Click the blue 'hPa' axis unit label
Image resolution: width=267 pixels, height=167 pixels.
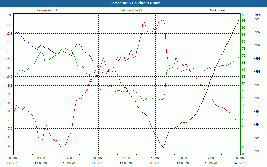(x=258, y=15)
